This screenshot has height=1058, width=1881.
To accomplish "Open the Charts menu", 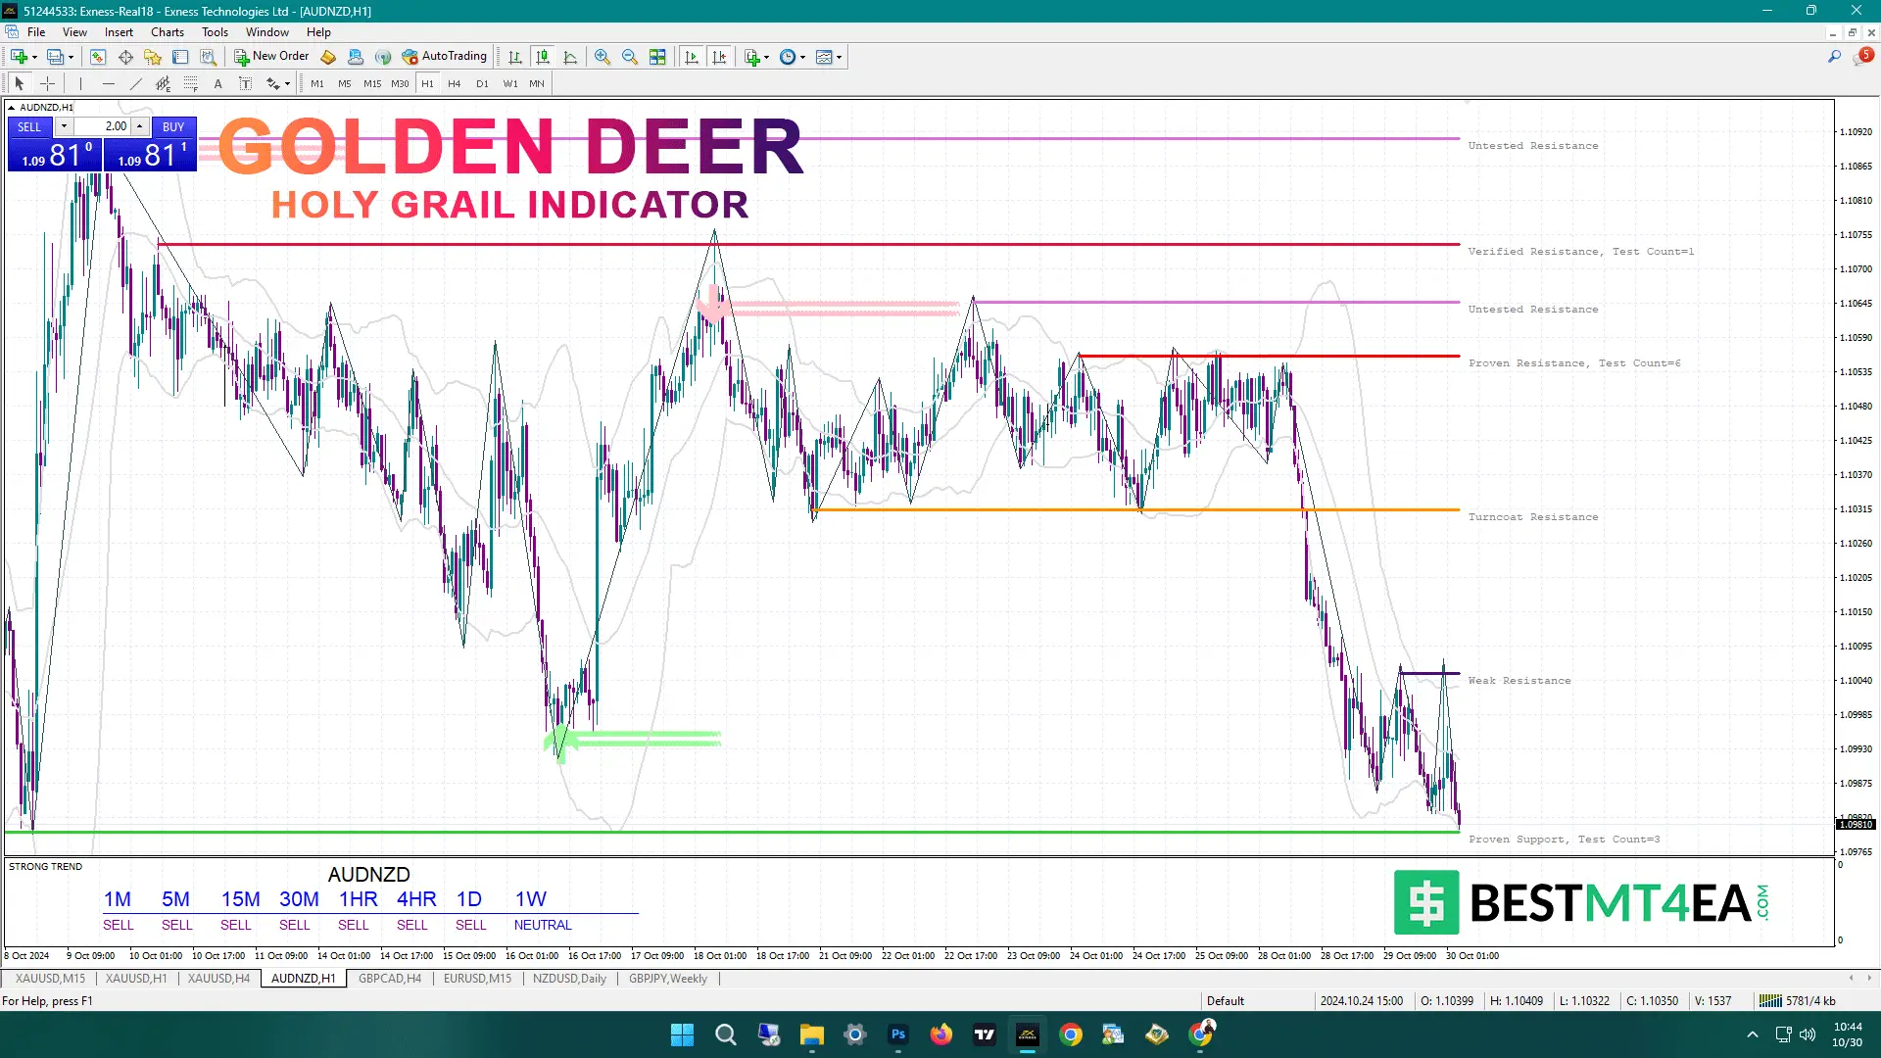I will pyautogui.click(x=168, y=31).
